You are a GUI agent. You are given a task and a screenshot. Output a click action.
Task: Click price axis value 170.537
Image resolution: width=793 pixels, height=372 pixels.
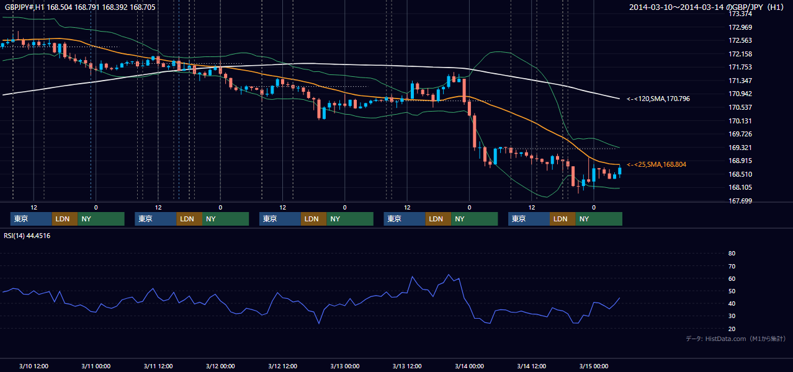(740, 107)
